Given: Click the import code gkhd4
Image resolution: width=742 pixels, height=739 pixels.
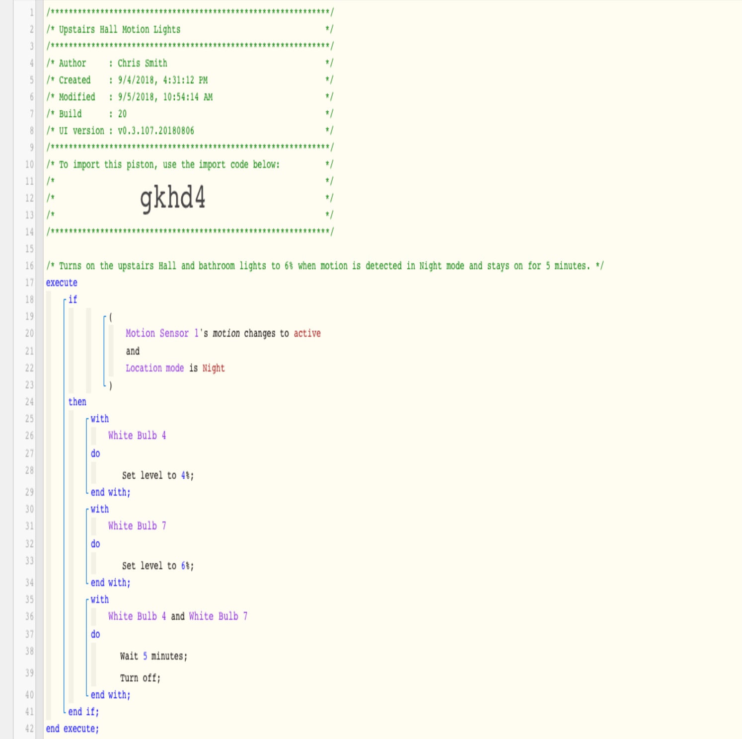Looking at the screenshot, I should click(172, 198).
